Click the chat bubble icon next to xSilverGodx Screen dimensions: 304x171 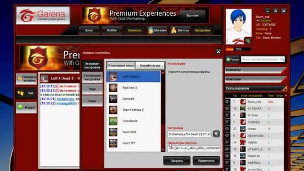tap(227, 135)
